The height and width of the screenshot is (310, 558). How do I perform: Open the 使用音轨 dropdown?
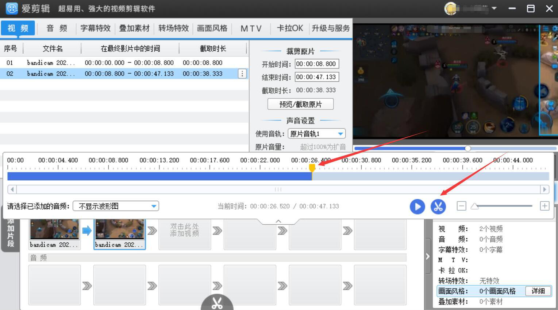point(316,134)
